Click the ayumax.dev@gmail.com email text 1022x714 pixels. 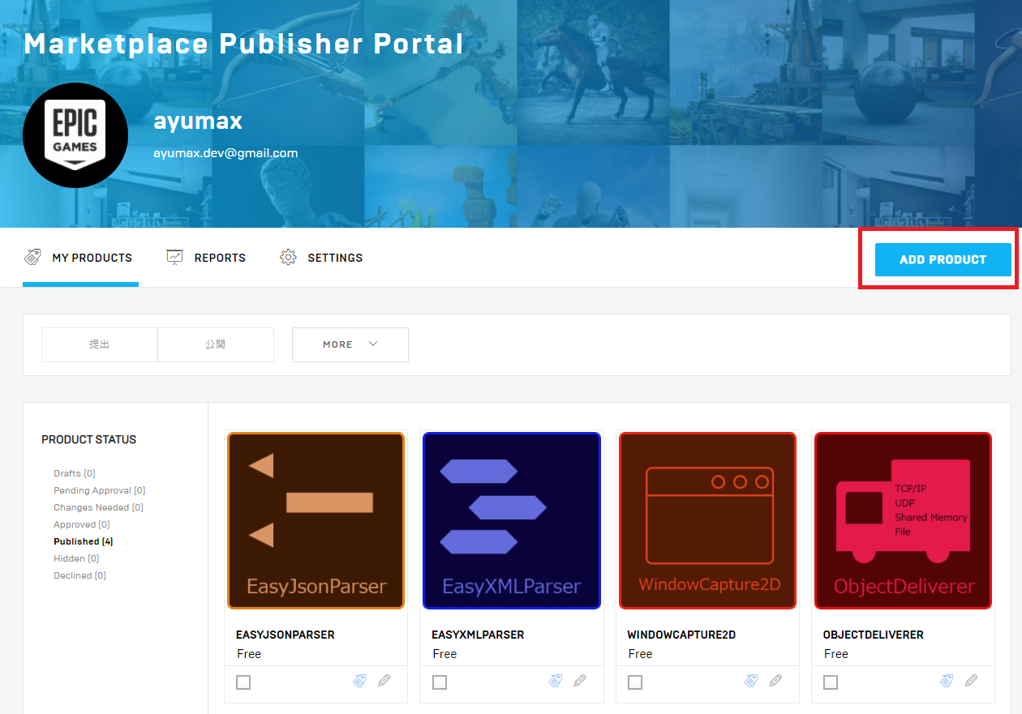tap(225, 152)
